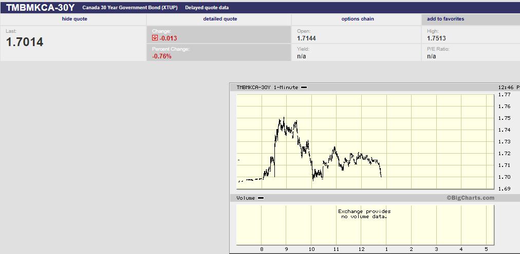Click the Exchange provides no volume data message
This screenshot has width=520, height=254.
[364, 214]
